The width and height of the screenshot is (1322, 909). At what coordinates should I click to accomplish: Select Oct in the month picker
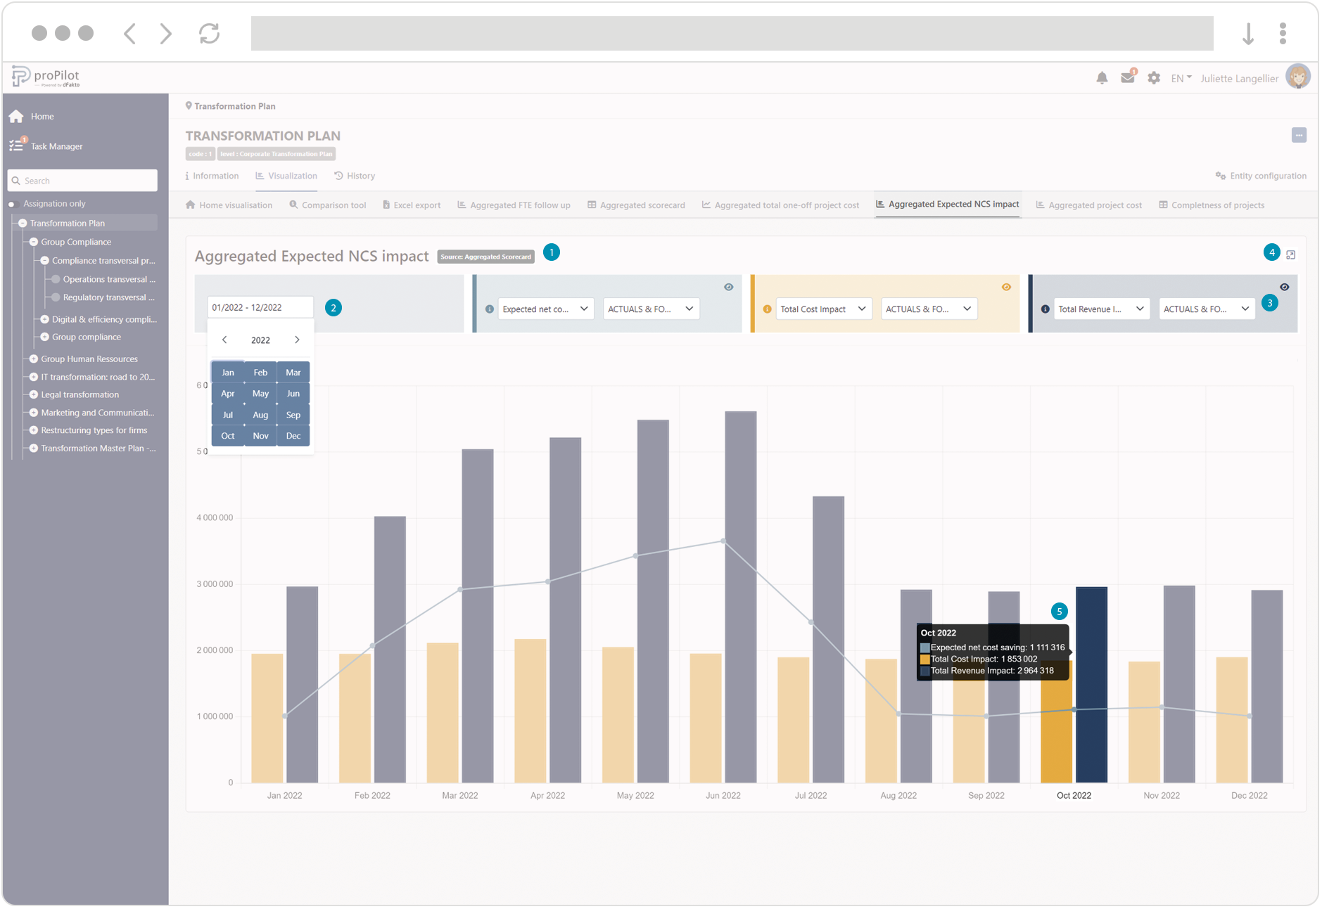(228, 436)
